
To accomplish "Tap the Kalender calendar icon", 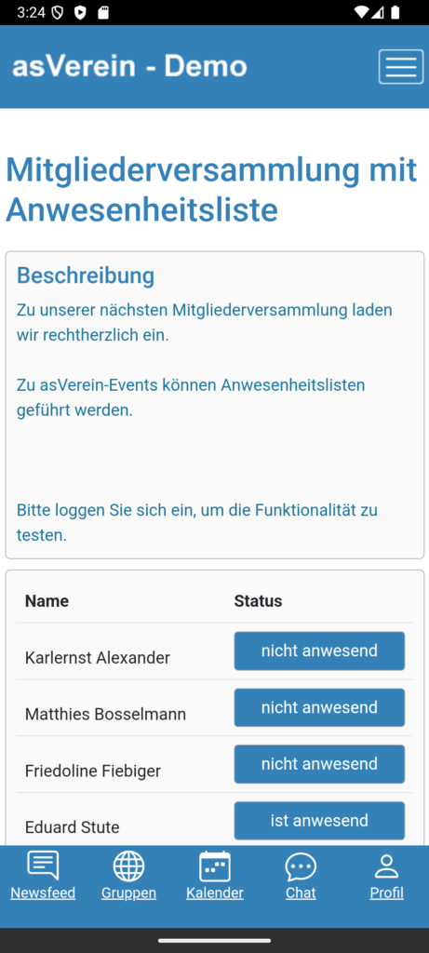I will pos(214,866).
